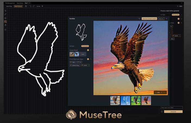Click the undo arrow icon
The width and height of the screenshot is (191, 123).
pos(30,6)
